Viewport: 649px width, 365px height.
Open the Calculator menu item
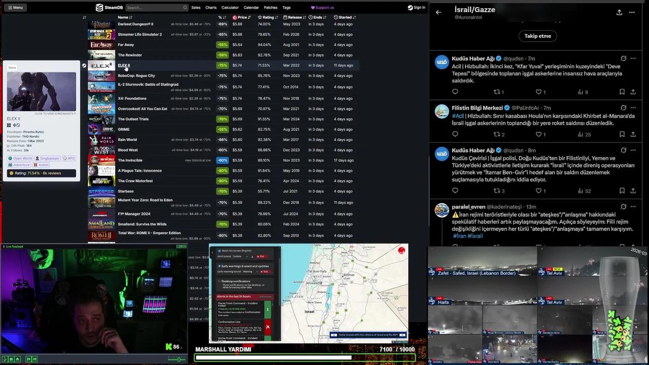230,8
